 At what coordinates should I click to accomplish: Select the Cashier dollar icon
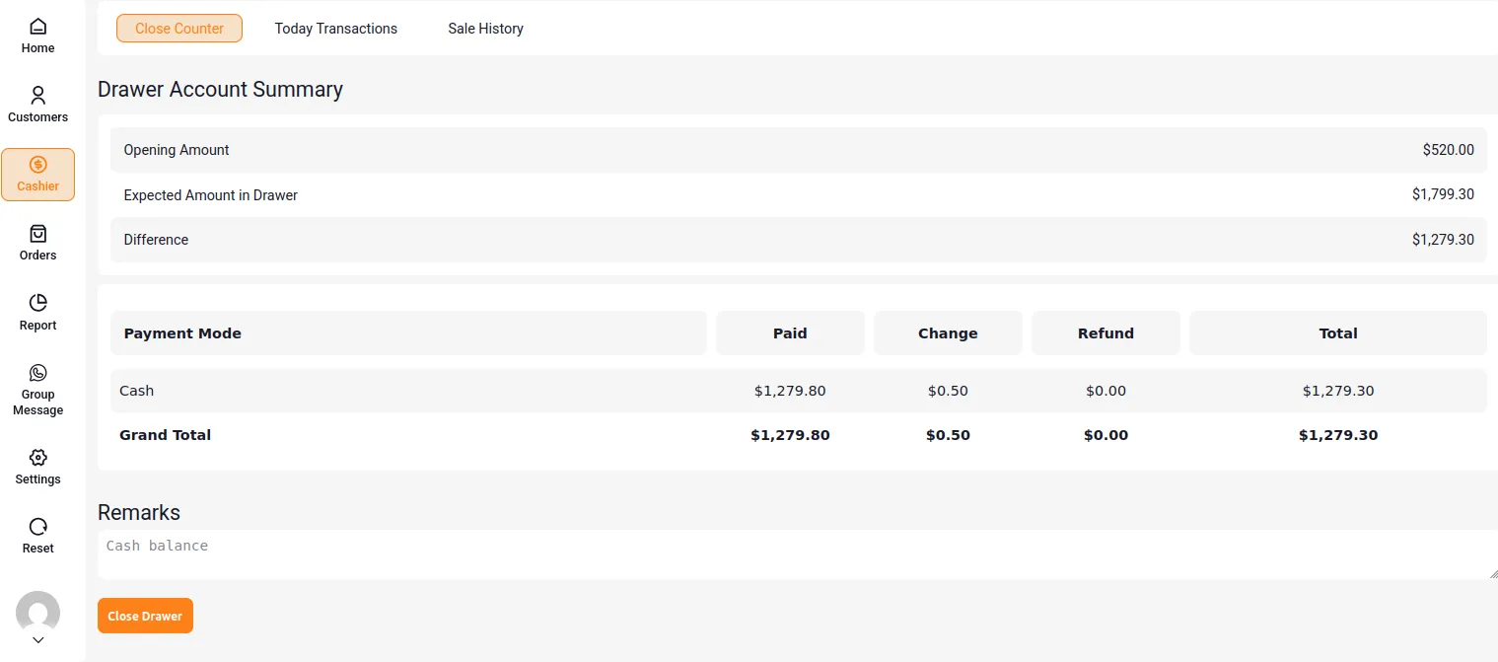point(37,165)
